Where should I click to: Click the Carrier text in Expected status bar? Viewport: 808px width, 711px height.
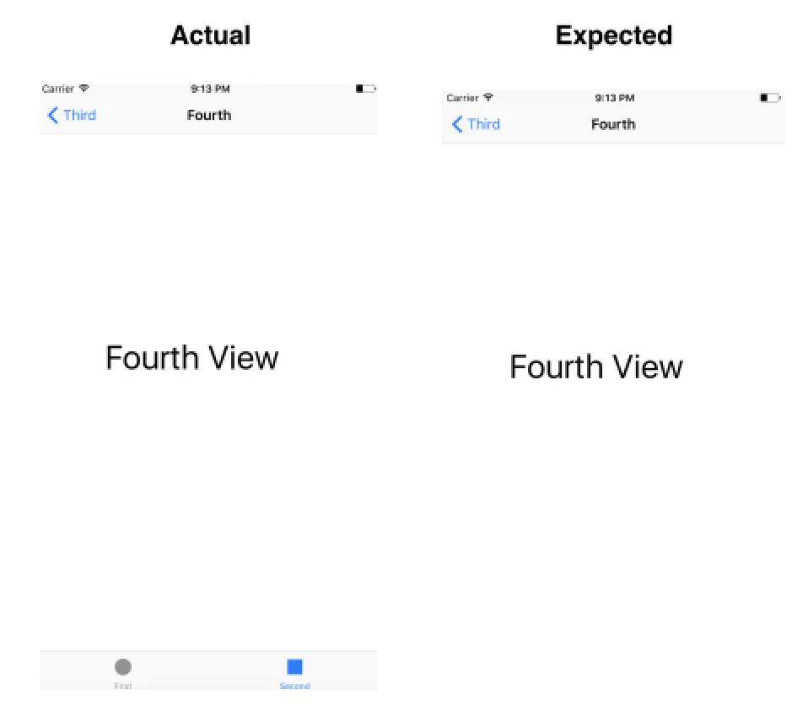(x=462, y=98)
